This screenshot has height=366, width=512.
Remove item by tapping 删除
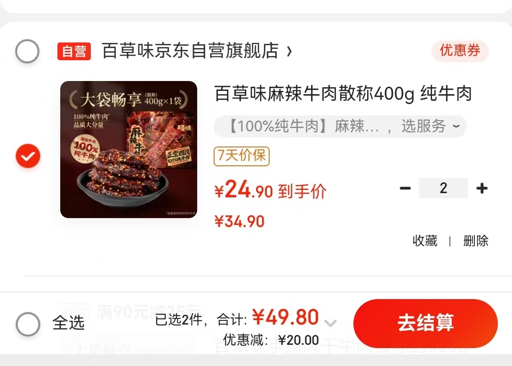click(476, 241)
